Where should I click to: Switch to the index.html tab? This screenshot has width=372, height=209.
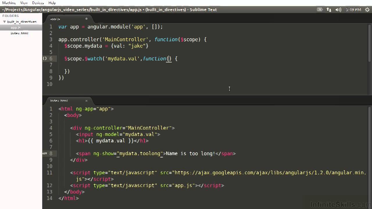tap(59, 101)
